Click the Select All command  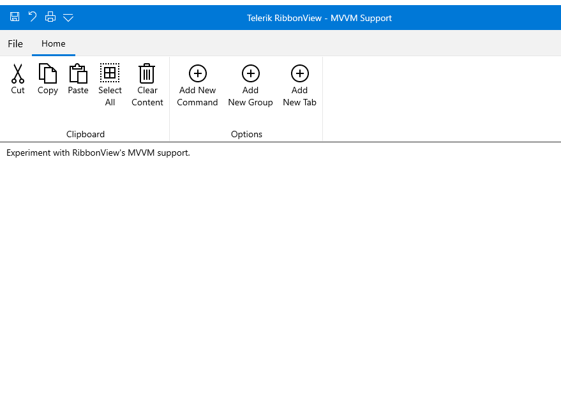[110, 85]
